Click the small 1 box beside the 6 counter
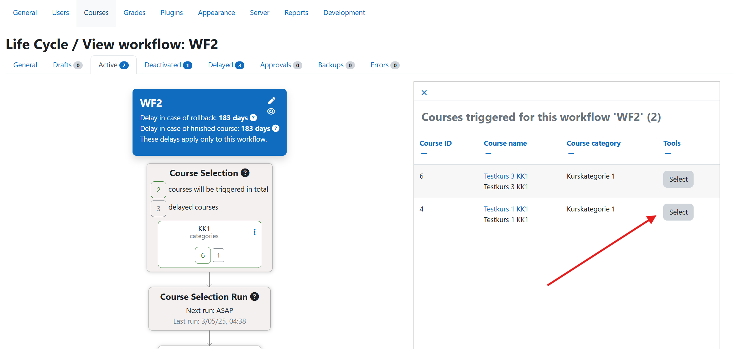734x349 pixels. (218, 255)
